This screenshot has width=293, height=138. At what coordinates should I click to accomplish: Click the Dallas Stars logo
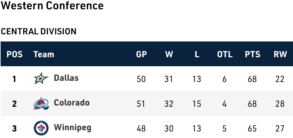pyautogui.click(x=41, y=78)
